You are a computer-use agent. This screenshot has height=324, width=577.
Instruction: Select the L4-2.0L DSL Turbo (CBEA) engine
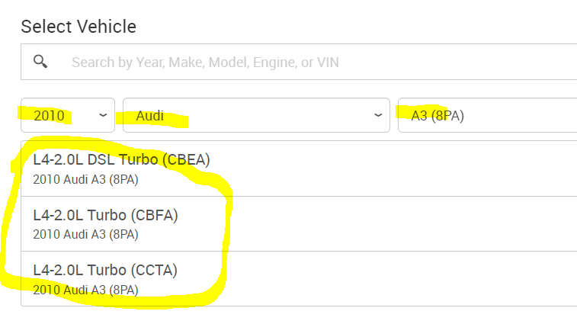(x=121, y=160)
